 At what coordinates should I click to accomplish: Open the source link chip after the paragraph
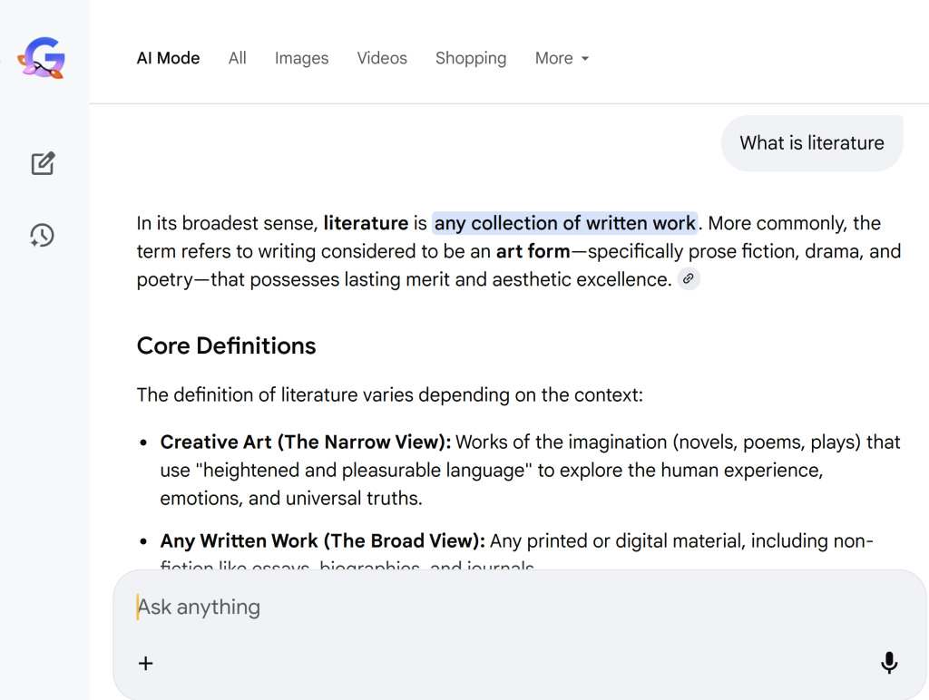click(x=689, y=279)
